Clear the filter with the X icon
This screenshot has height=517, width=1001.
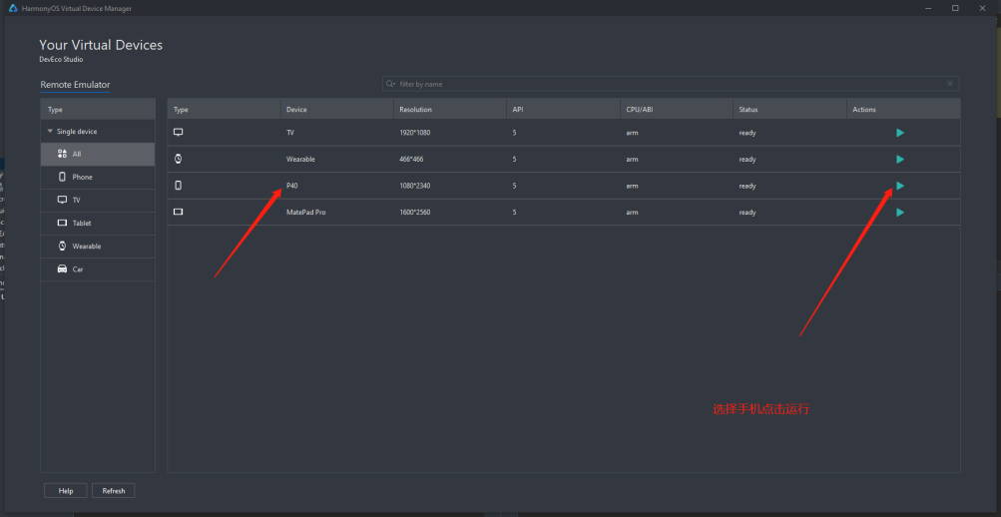949,84
